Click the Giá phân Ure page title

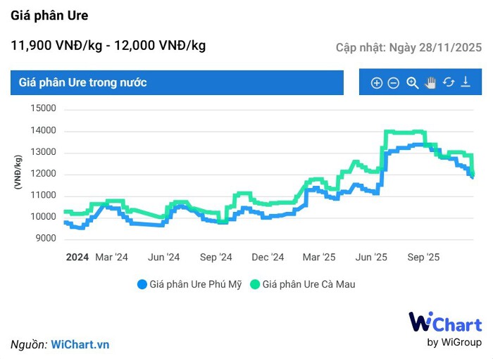tap(49, 15)
